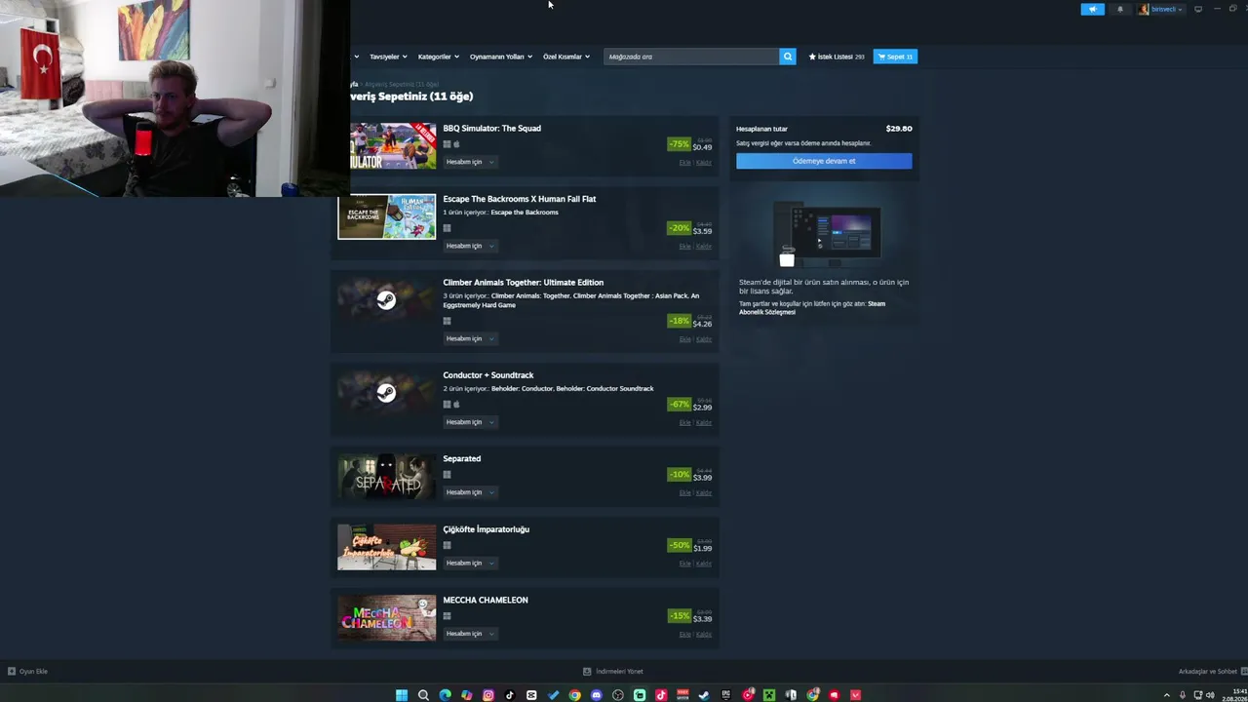The image size is (1248, 702).
Task: Open Conductor + Soundtrack title
Action: coord(488,375)
